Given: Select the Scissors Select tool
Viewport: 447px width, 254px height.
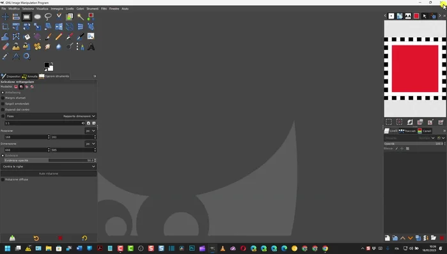Looking at the screenshot, I should [59, 17].
